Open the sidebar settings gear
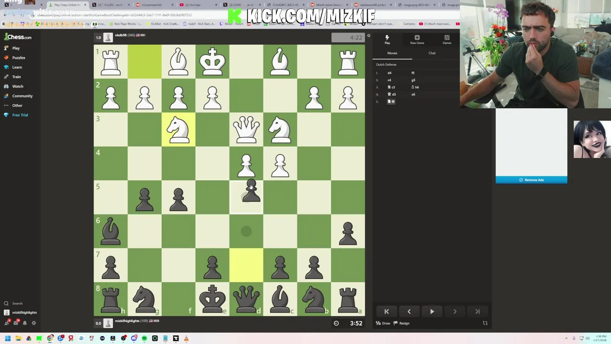The image size is (611, 344). [34, 323]
